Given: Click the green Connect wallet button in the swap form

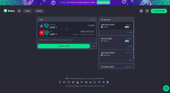Looking at the screenshot, I should (64, 46).
